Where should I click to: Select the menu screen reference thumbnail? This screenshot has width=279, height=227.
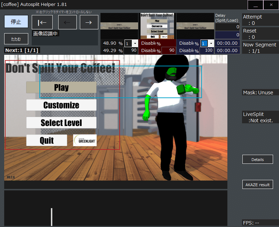(157, 26)
